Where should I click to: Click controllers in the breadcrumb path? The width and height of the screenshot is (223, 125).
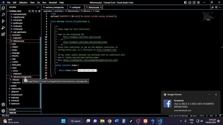(x=58, y=11)
